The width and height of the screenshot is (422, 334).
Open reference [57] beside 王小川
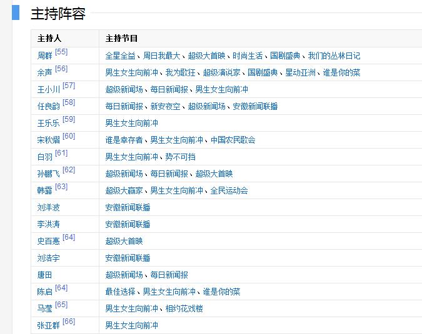(69, 86)
